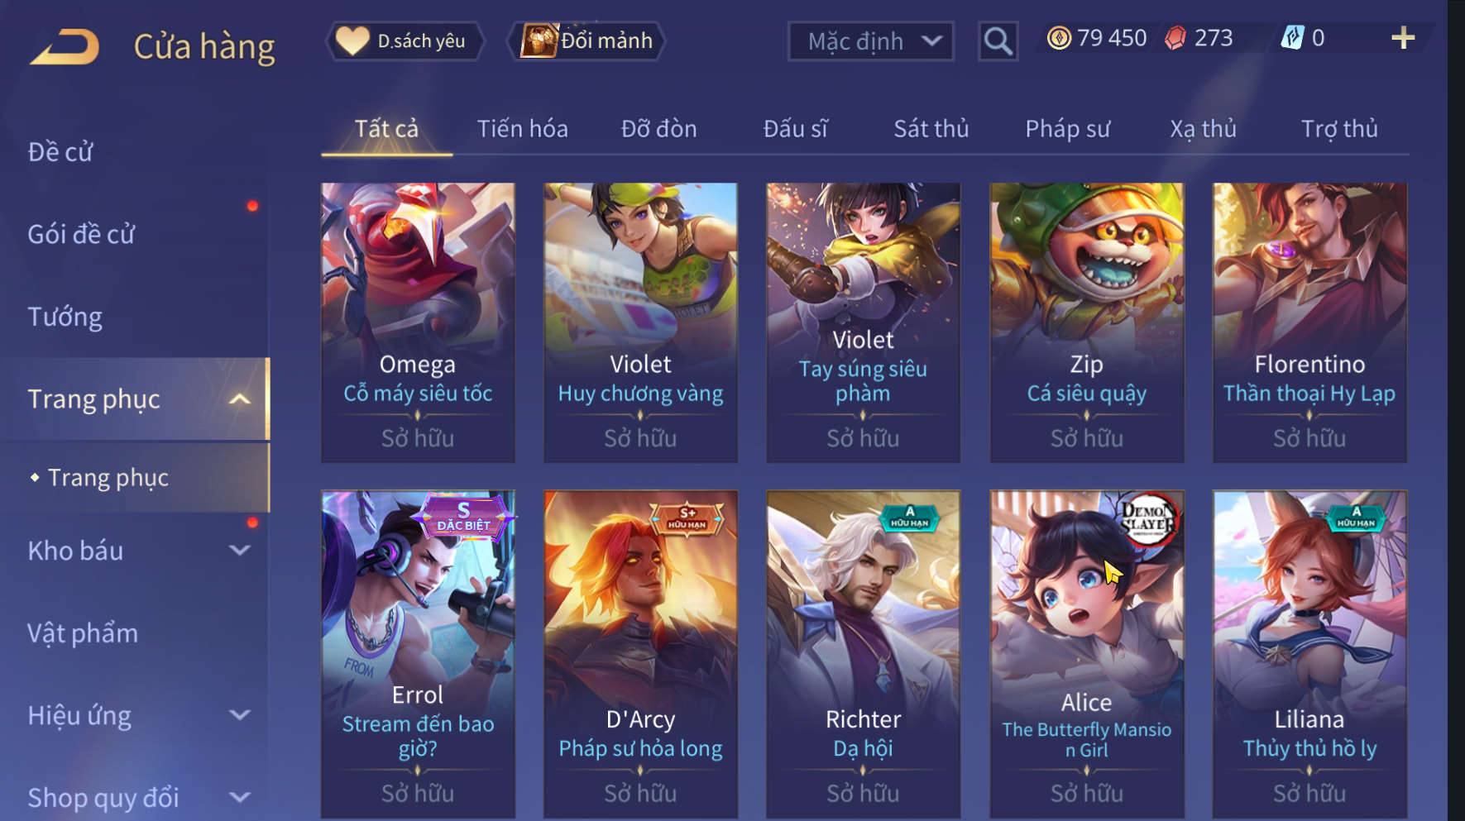This screenshot has width=1465, height=821.
Task: Select the Alice Butterfly Mansion Girl skin
Action: click(x=1086, y=653)
